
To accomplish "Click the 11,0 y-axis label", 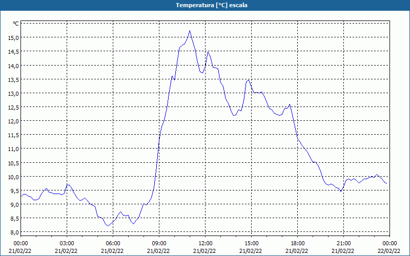I will pos(14,149).
